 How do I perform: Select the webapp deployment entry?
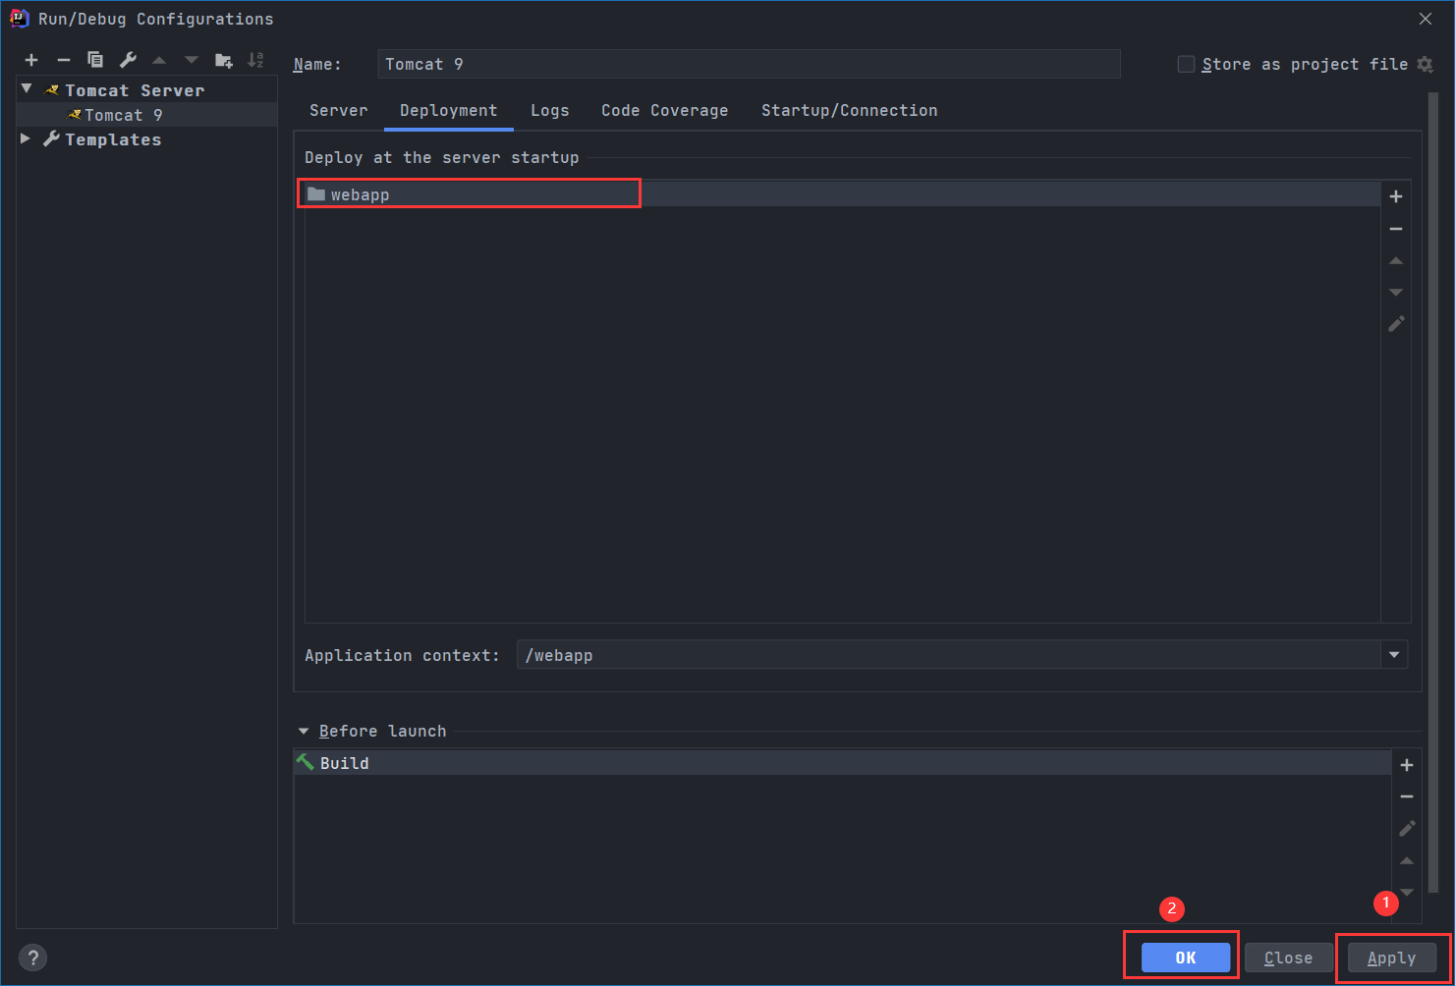point(842,194)
